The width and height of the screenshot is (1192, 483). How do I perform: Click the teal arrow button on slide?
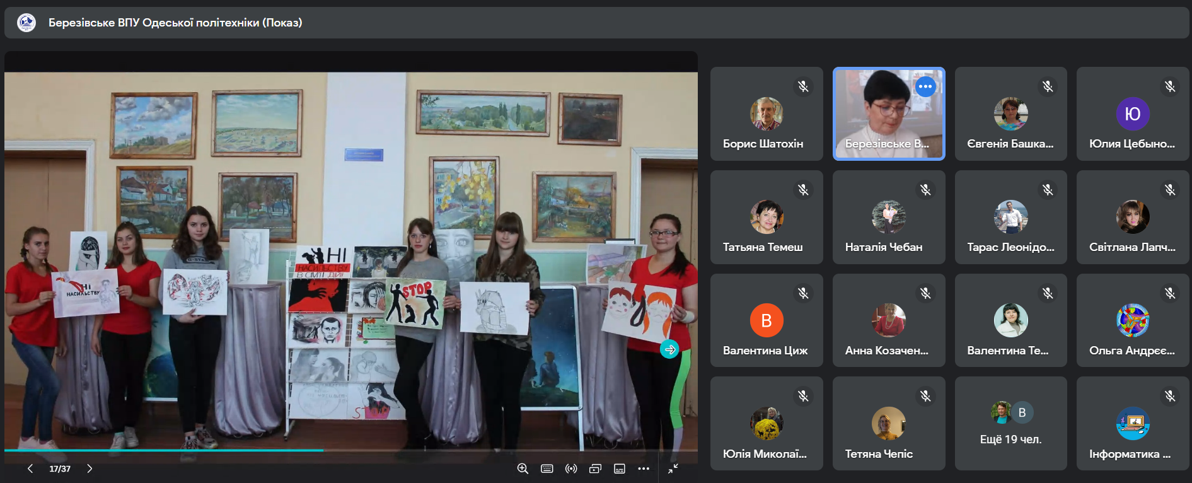coord(669,349)
